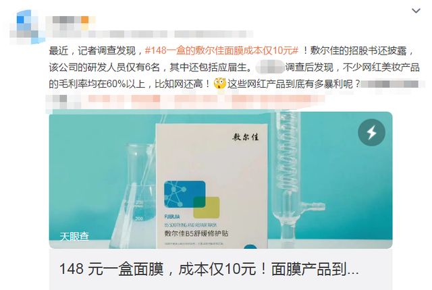
Task: Click the shocked face emoji in the post
Action: point(220,83)
